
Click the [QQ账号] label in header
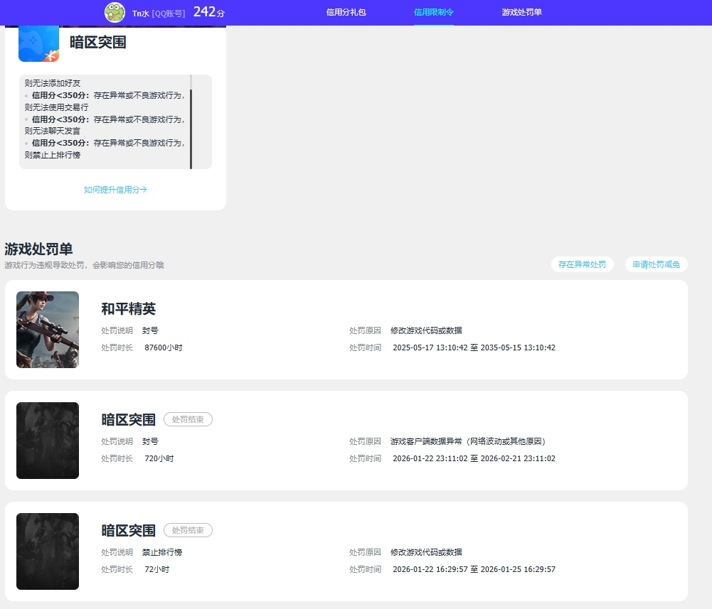tap(169, 14)
